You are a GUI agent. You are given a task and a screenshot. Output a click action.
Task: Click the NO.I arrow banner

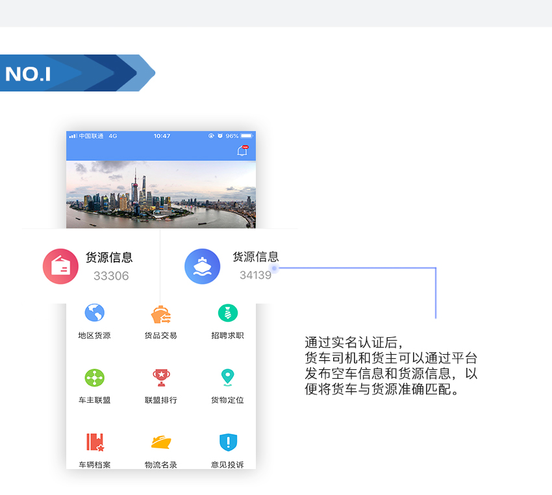pos(77,73)
